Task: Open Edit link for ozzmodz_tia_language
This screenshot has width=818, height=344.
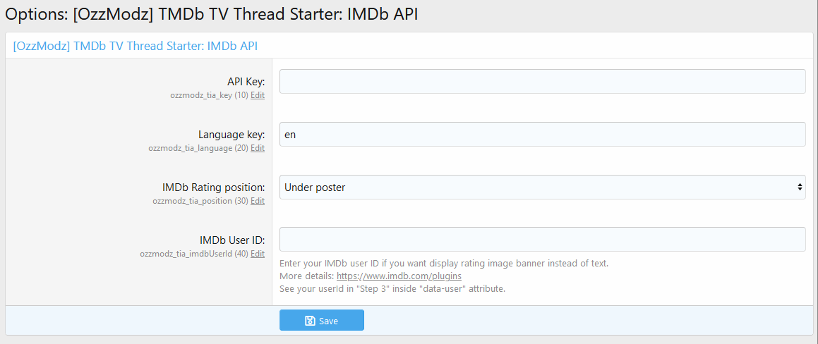Action: (258, 148)
